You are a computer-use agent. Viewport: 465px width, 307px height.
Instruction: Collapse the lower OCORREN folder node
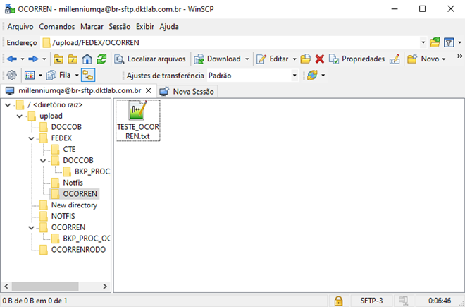pos(31,228)
